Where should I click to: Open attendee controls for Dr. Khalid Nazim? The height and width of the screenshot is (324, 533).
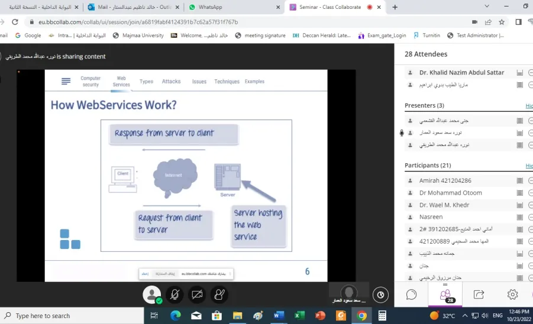(x=531, y=73)
